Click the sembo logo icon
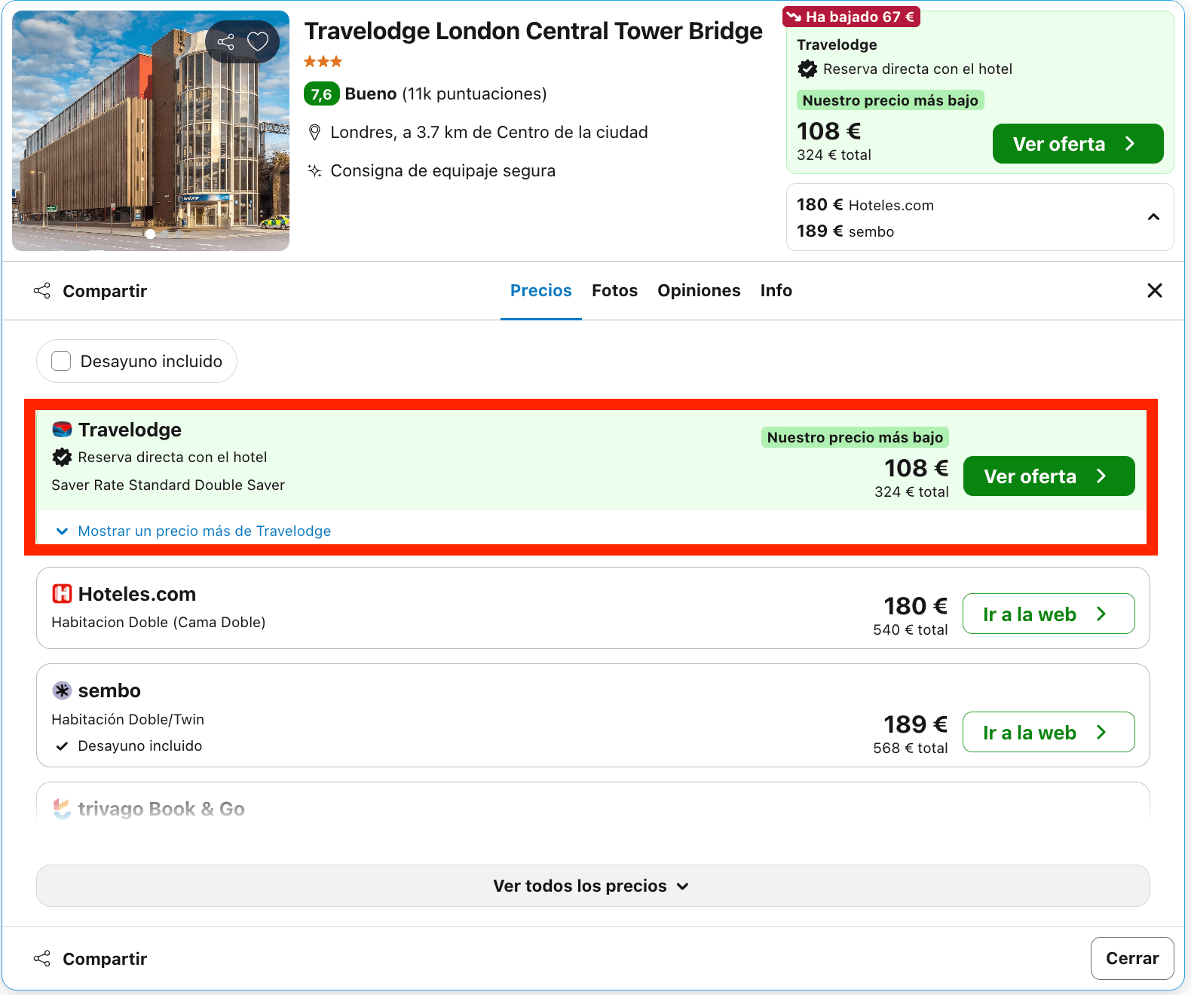The image size is (1191, 995). (x=62, y=690)
